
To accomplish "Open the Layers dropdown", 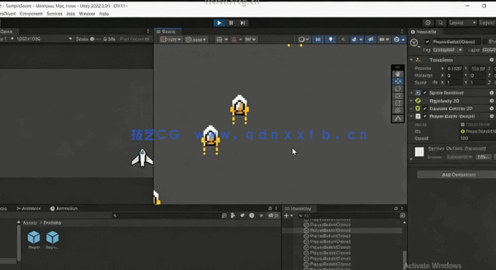I will [462, 23].
